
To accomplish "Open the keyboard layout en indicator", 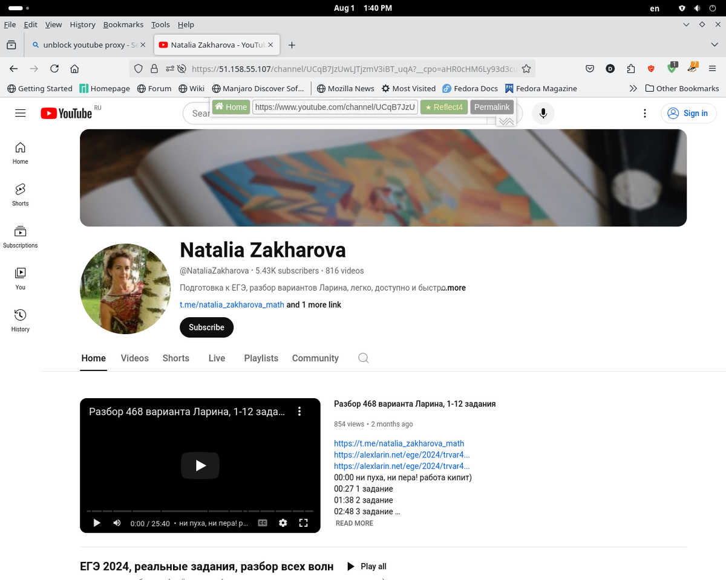I will pyautogui.click(x=655, y=8).
